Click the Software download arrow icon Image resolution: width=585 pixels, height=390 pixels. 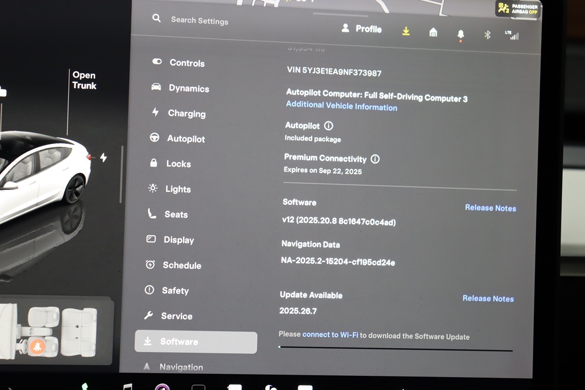[x=147, y=341]
